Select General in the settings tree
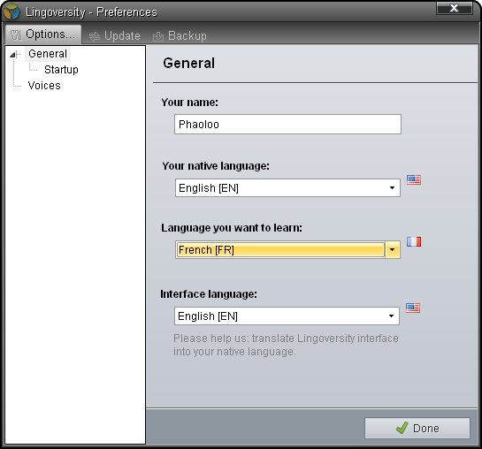 (x=48, y=54)
